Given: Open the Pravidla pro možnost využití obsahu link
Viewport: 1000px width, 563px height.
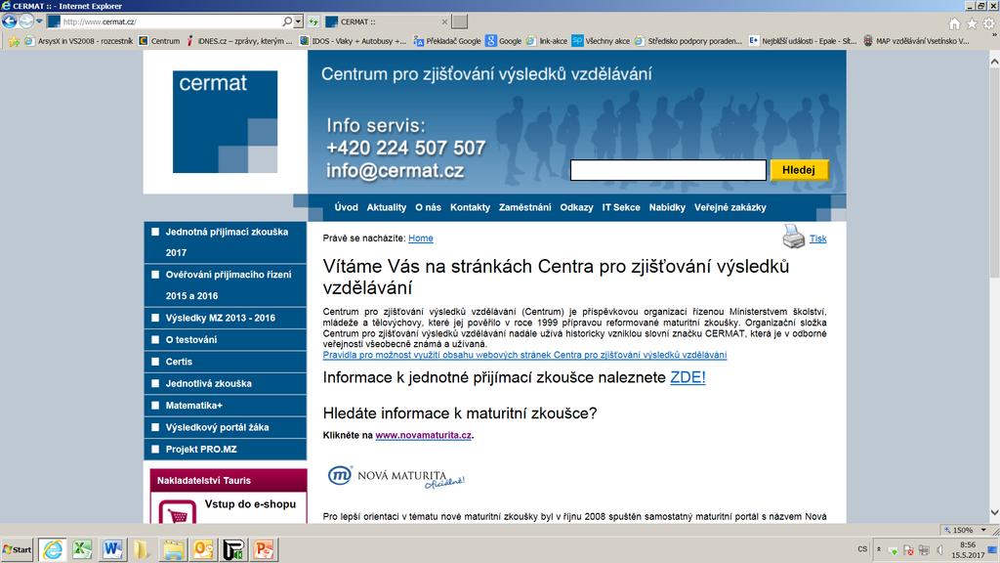Looking at the screenshot, I should coord(524,355).
